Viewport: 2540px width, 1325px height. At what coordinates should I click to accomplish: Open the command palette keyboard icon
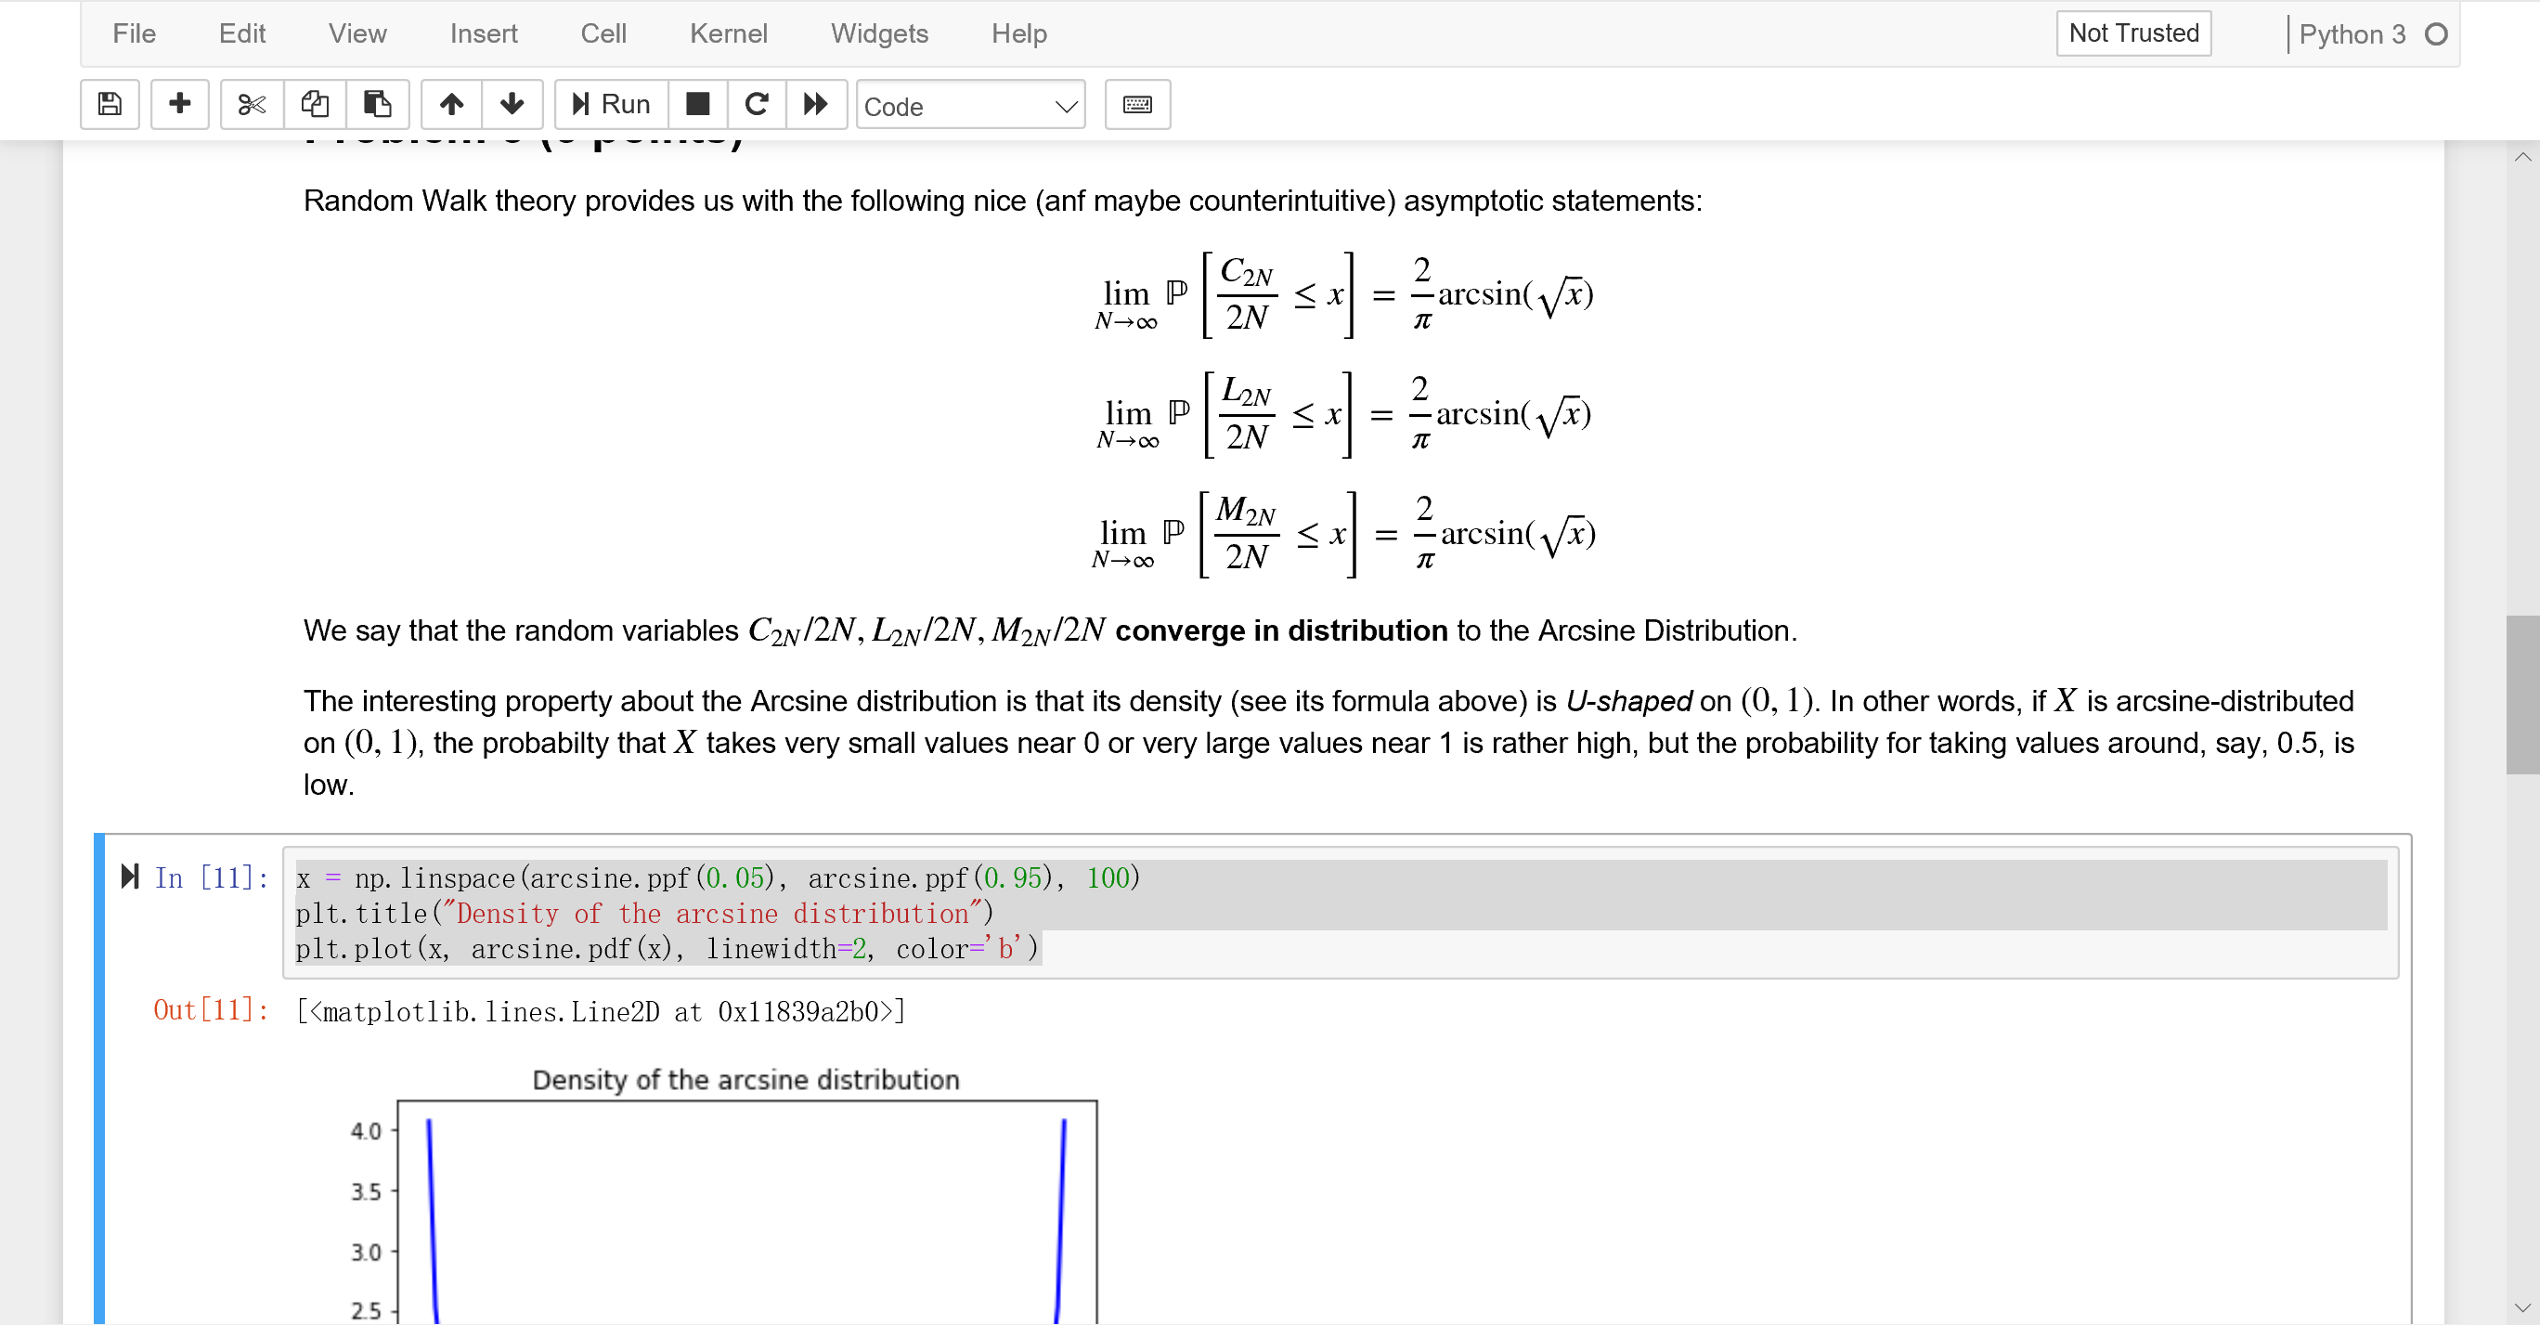(x=1137, y=105)
